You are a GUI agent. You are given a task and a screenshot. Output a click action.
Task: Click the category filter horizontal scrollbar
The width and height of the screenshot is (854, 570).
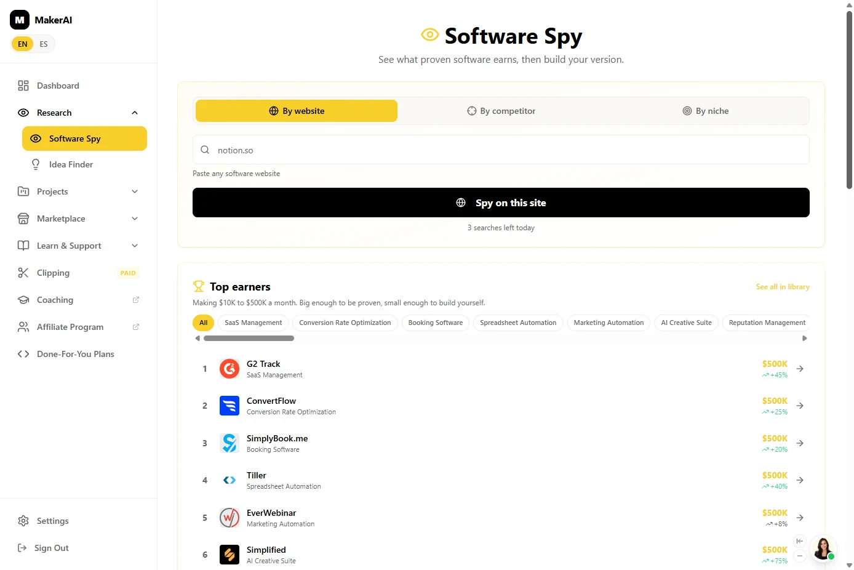point(249,338)
